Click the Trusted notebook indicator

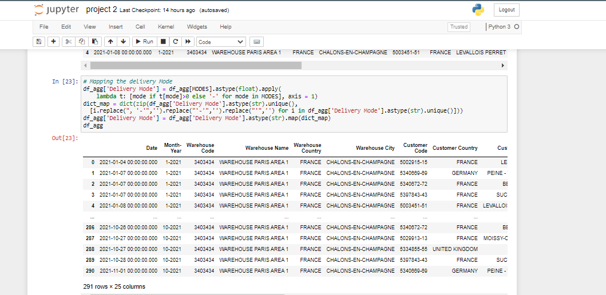(459, 27)
